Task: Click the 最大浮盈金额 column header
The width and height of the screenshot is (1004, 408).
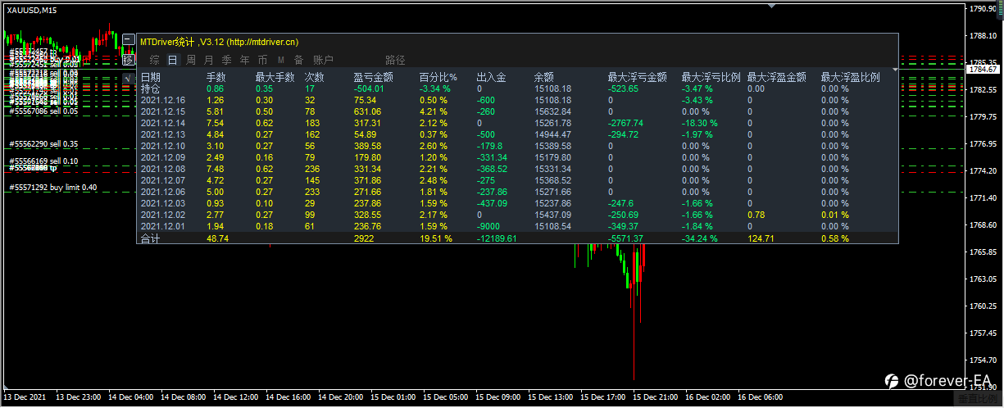Action: pyautogui.click(x=776, y=77)
